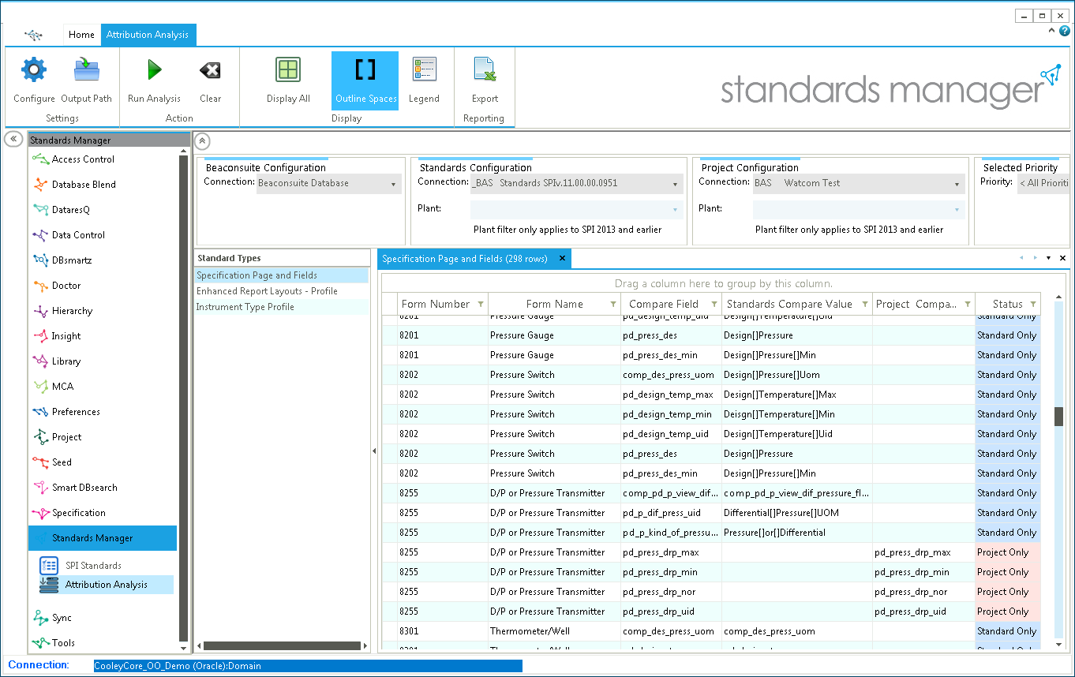1075x677 pixels.
Task: Sort by Form Name column header
Action: (x=555, y=305)
